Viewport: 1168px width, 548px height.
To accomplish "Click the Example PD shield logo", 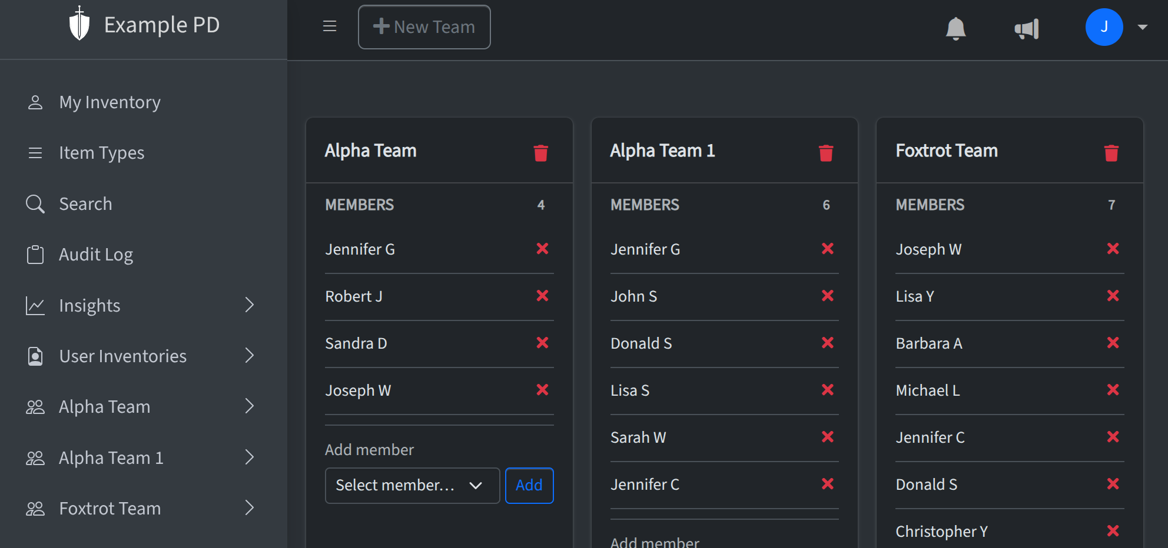I will tap(79, 24).
